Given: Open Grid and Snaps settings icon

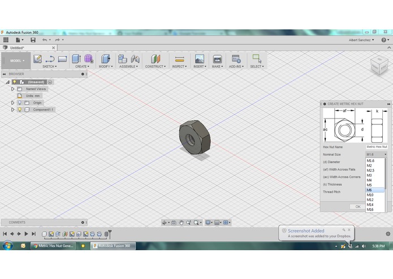Looking at the screenshot, I should [x=217, y=223].
